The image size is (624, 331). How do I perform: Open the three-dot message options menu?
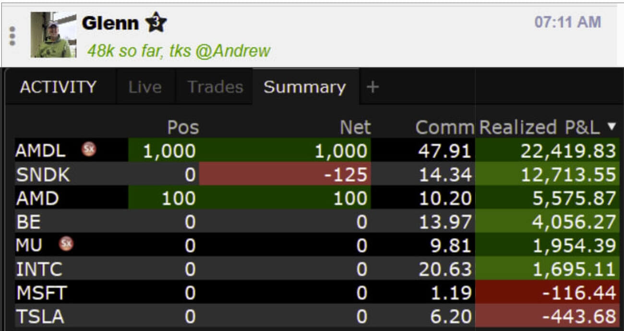pyautogui.click(x=12, y=36)
